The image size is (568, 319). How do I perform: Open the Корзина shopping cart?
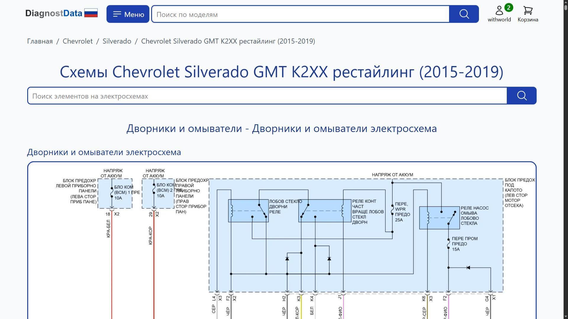pos(528,14)
